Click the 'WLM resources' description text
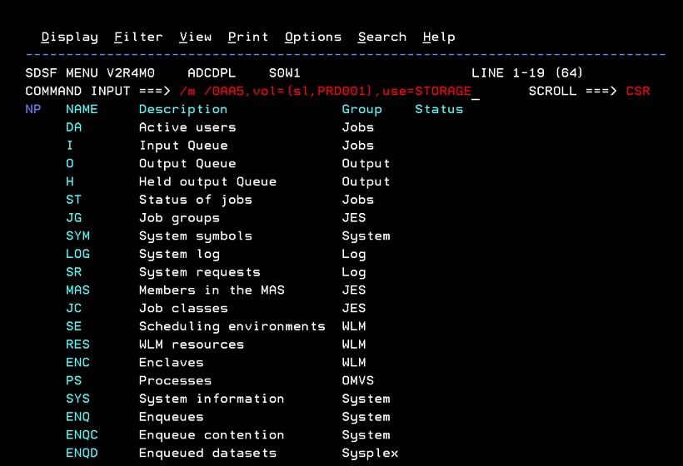683x466 pixels. coord(192,345)
